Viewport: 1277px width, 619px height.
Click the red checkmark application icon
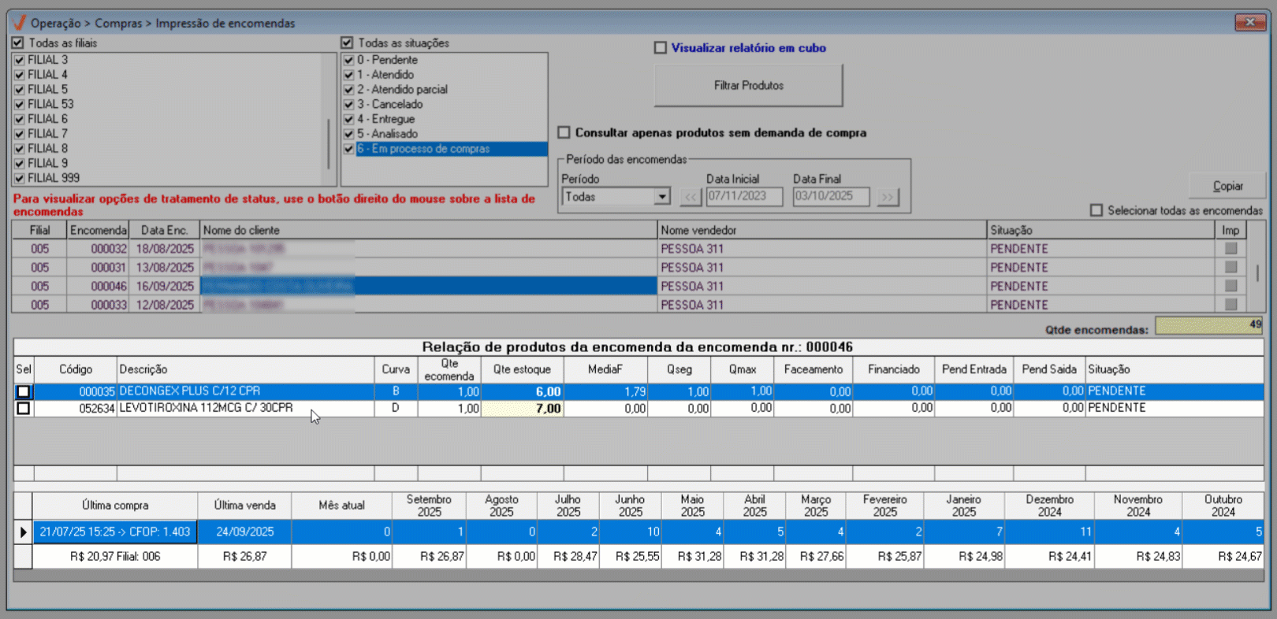coord(19,23)
